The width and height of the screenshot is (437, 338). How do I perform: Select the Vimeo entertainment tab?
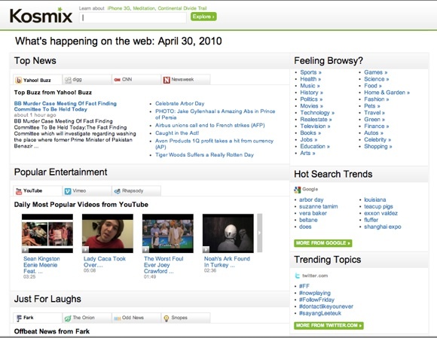pyautogui.click(x=87, y=190)
